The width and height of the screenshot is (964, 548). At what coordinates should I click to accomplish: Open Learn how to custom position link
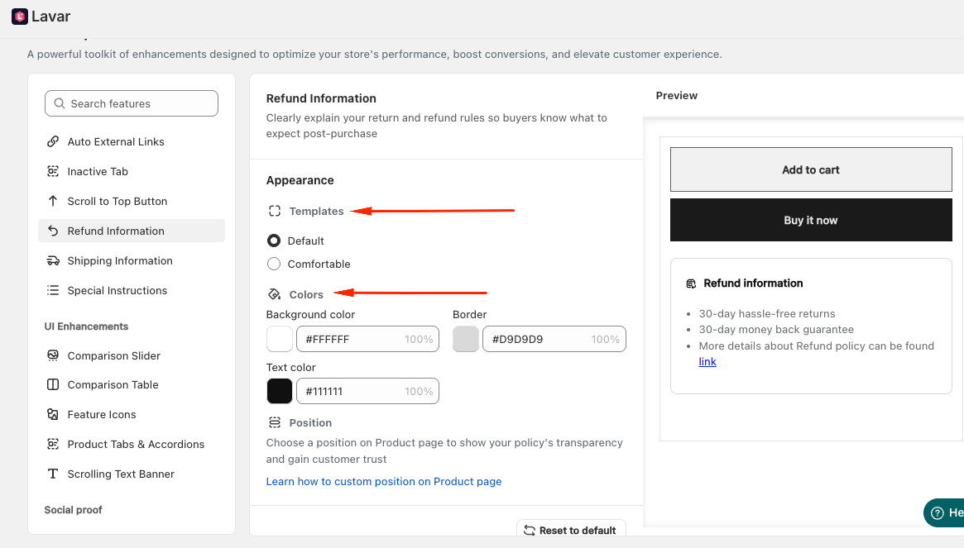pyautogui.click(x=384, y=482)
